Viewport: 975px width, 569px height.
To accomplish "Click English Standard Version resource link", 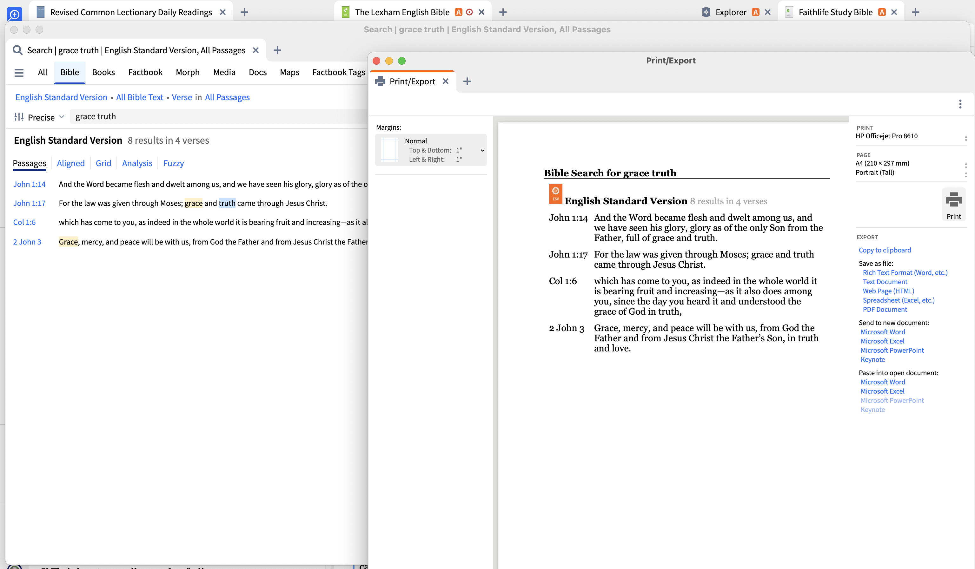I will pyautogui.click(x=61, y=97).
